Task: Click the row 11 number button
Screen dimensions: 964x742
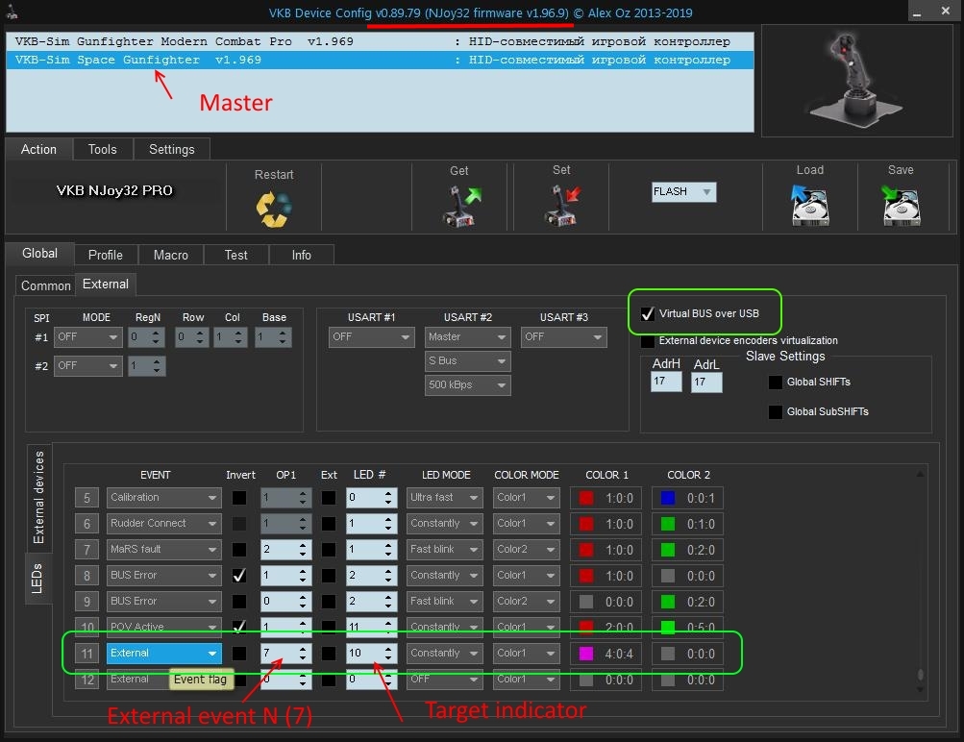Action: pyautogui.click(x=87, y=654)
